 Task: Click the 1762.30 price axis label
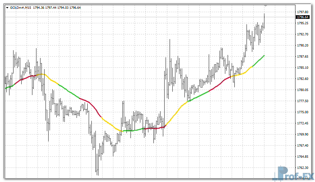(303, 168)
